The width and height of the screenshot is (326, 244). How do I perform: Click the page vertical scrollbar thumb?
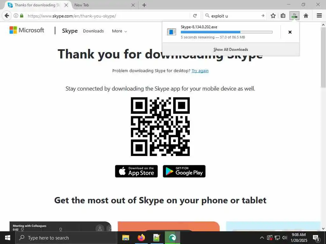(323, 57)
